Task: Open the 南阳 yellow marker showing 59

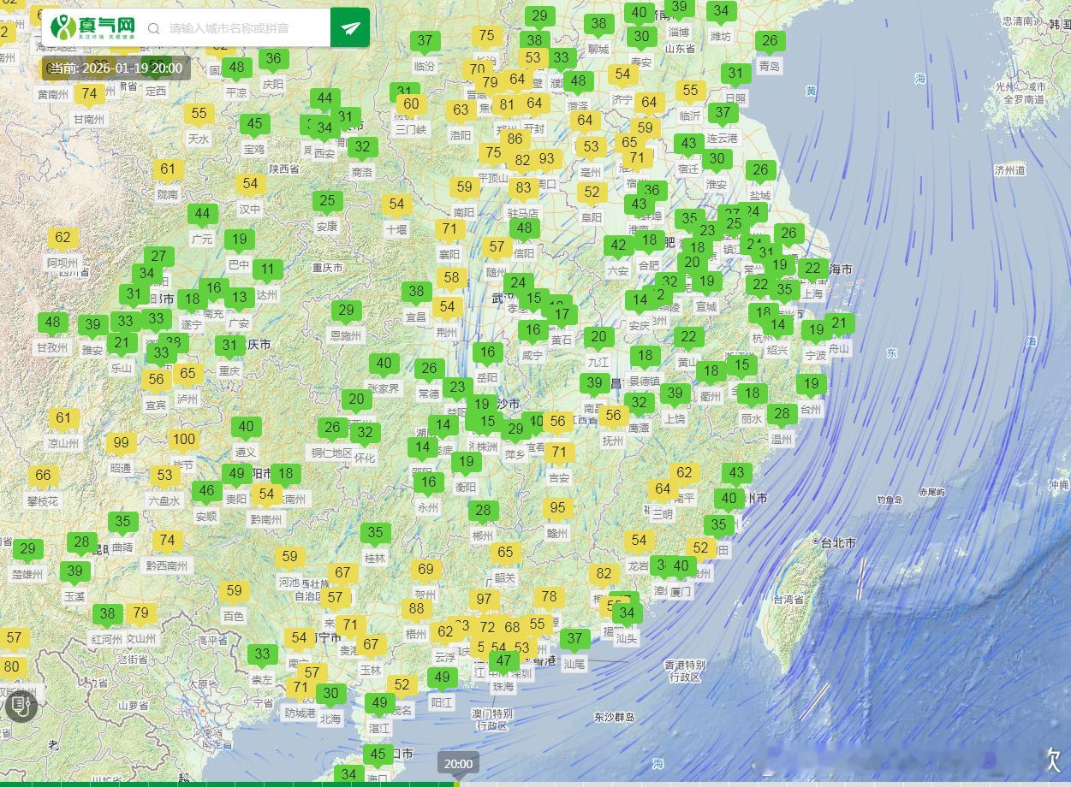Action: click(x=464, y=188)
